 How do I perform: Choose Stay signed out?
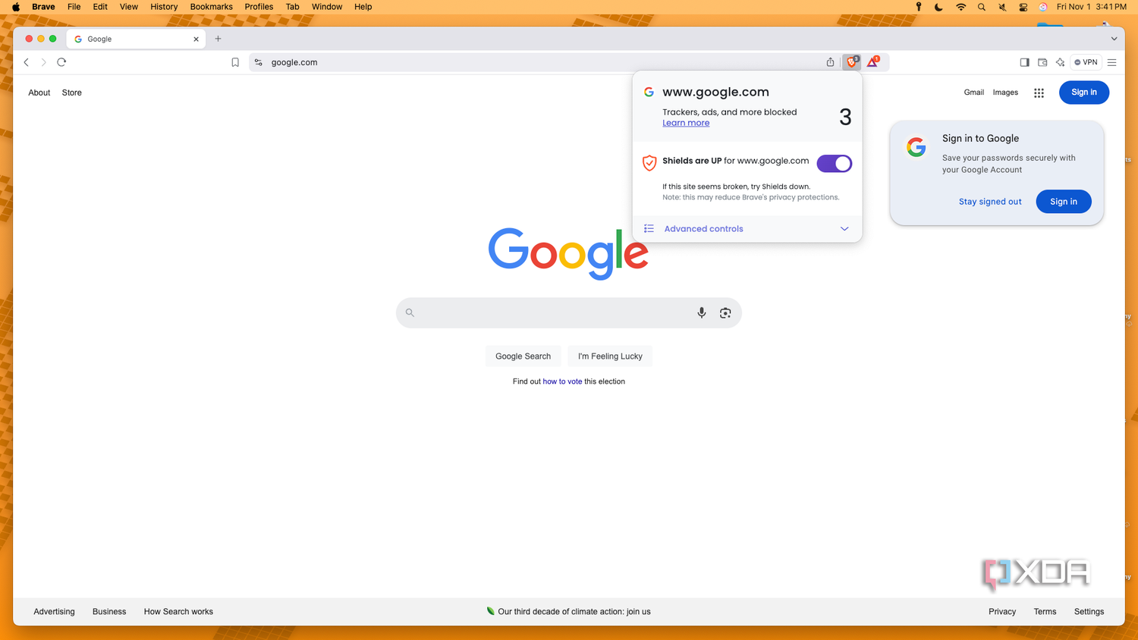[x=990, y=202]
